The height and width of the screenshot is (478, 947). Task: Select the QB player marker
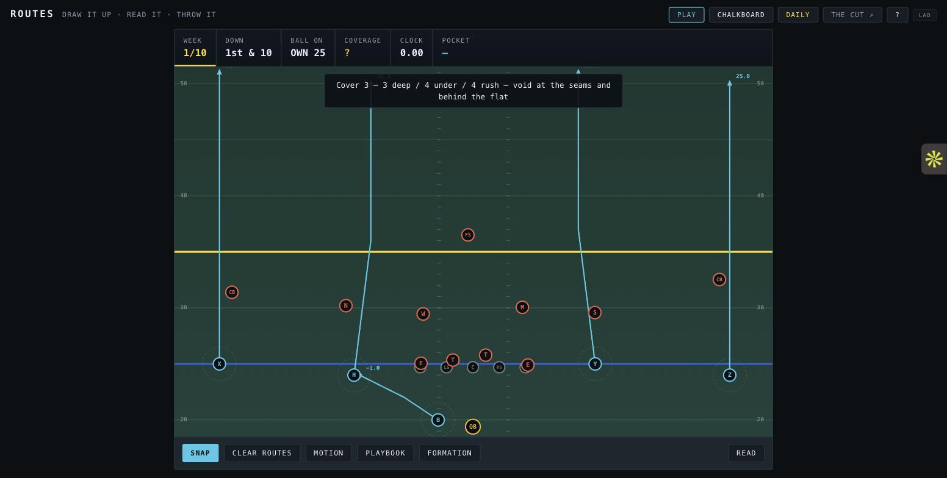pos(473,427)
